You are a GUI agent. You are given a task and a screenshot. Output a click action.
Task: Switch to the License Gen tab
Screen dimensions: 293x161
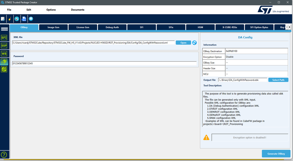83,27
